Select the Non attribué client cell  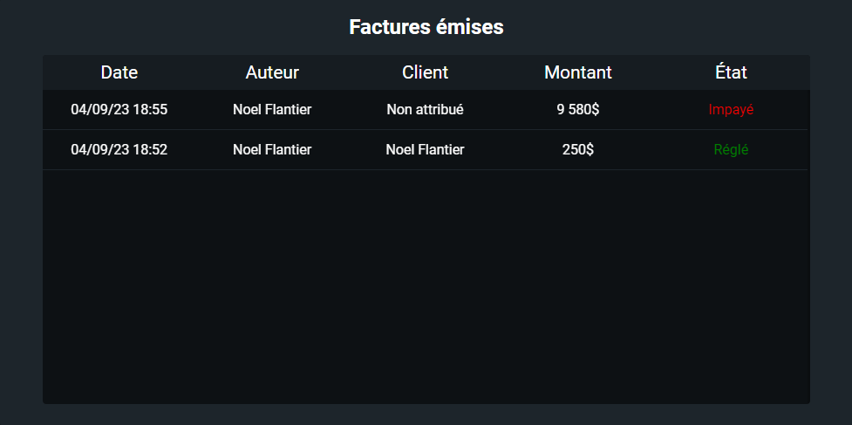pos(425,110)
